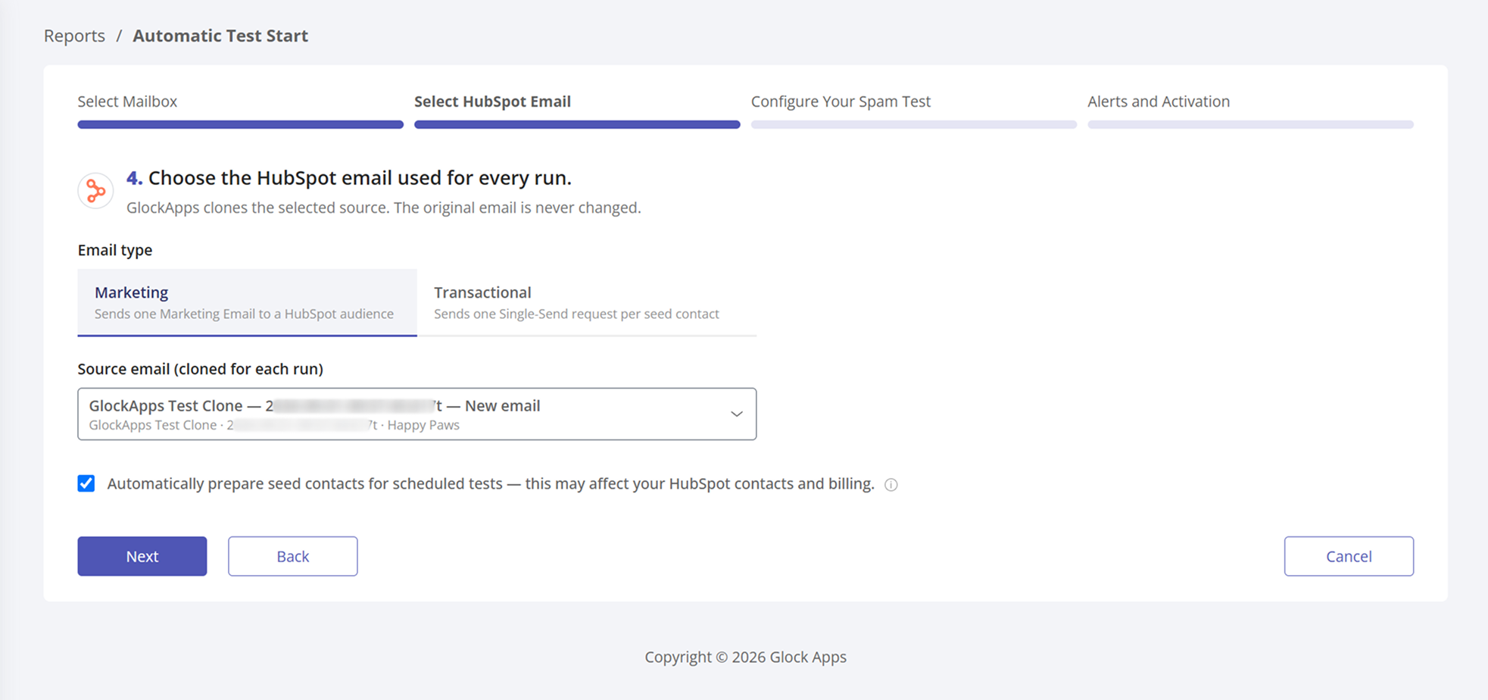Cancel the automatic test setup
This screenshot has width=1488, height=700.
click(x=1348, y=556)
